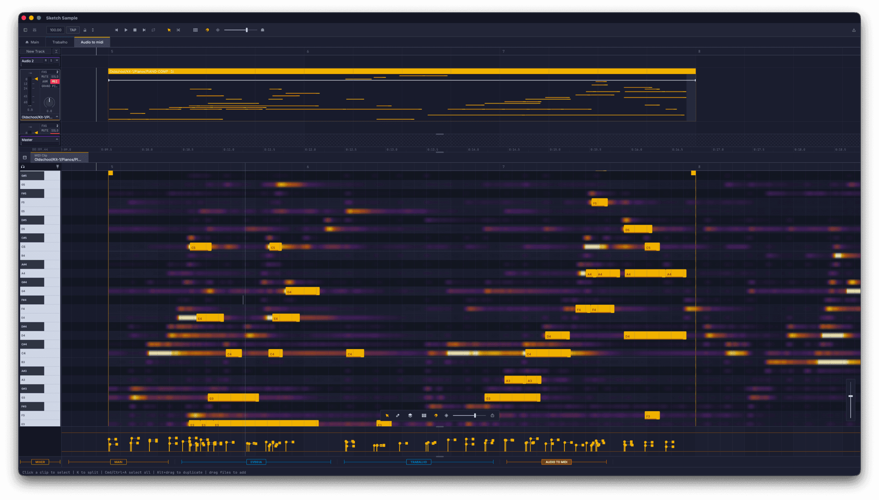Select the pointer tool in the top toolbar
Screen dimensions: 879x500
[x=169, y=30]
